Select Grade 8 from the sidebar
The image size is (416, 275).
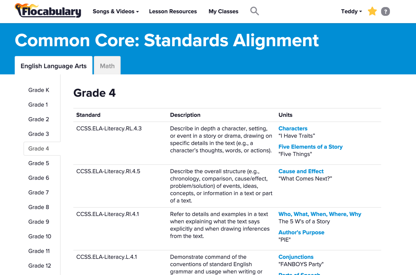39,207
